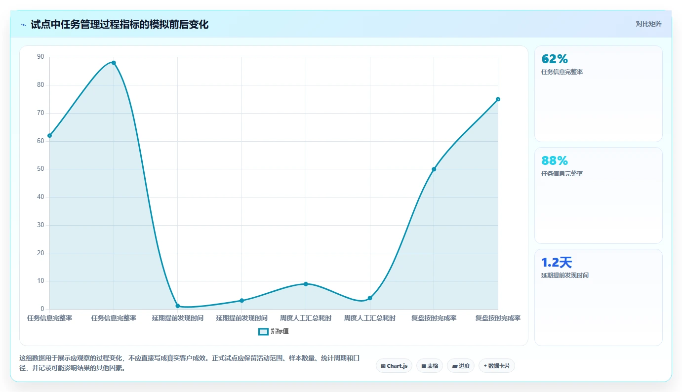Click the peak data point at value 88
This screenshot has height=392, width=682.
pyautogui.click(x=114, y=63)
